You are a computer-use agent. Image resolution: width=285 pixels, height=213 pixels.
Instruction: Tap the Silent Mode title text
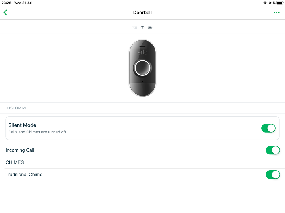(x=22, y=125)
